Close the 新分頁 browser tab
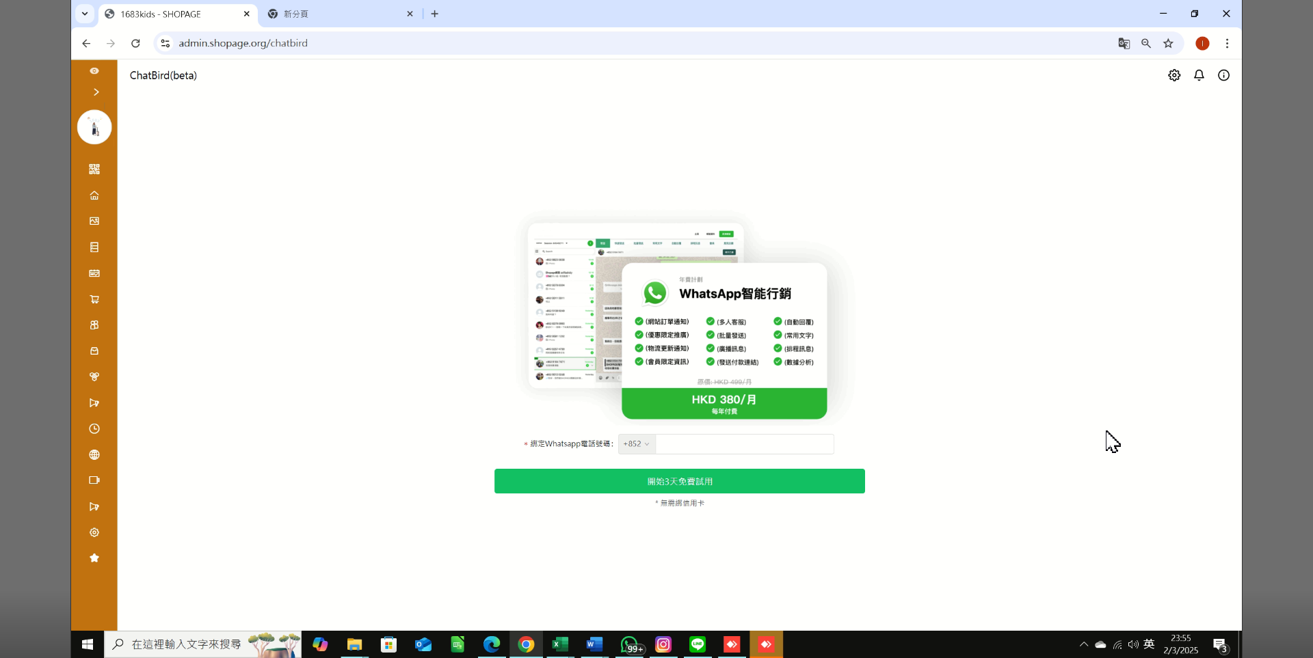 click(410, 14)
